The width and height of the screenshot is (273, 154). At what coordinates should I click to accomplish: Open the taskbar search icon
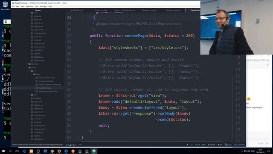[x=10, y=151]
